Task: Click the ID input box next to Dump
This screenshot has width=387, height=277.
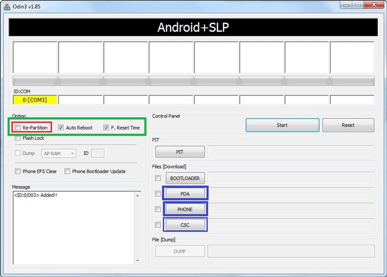Action: [97, 153]
